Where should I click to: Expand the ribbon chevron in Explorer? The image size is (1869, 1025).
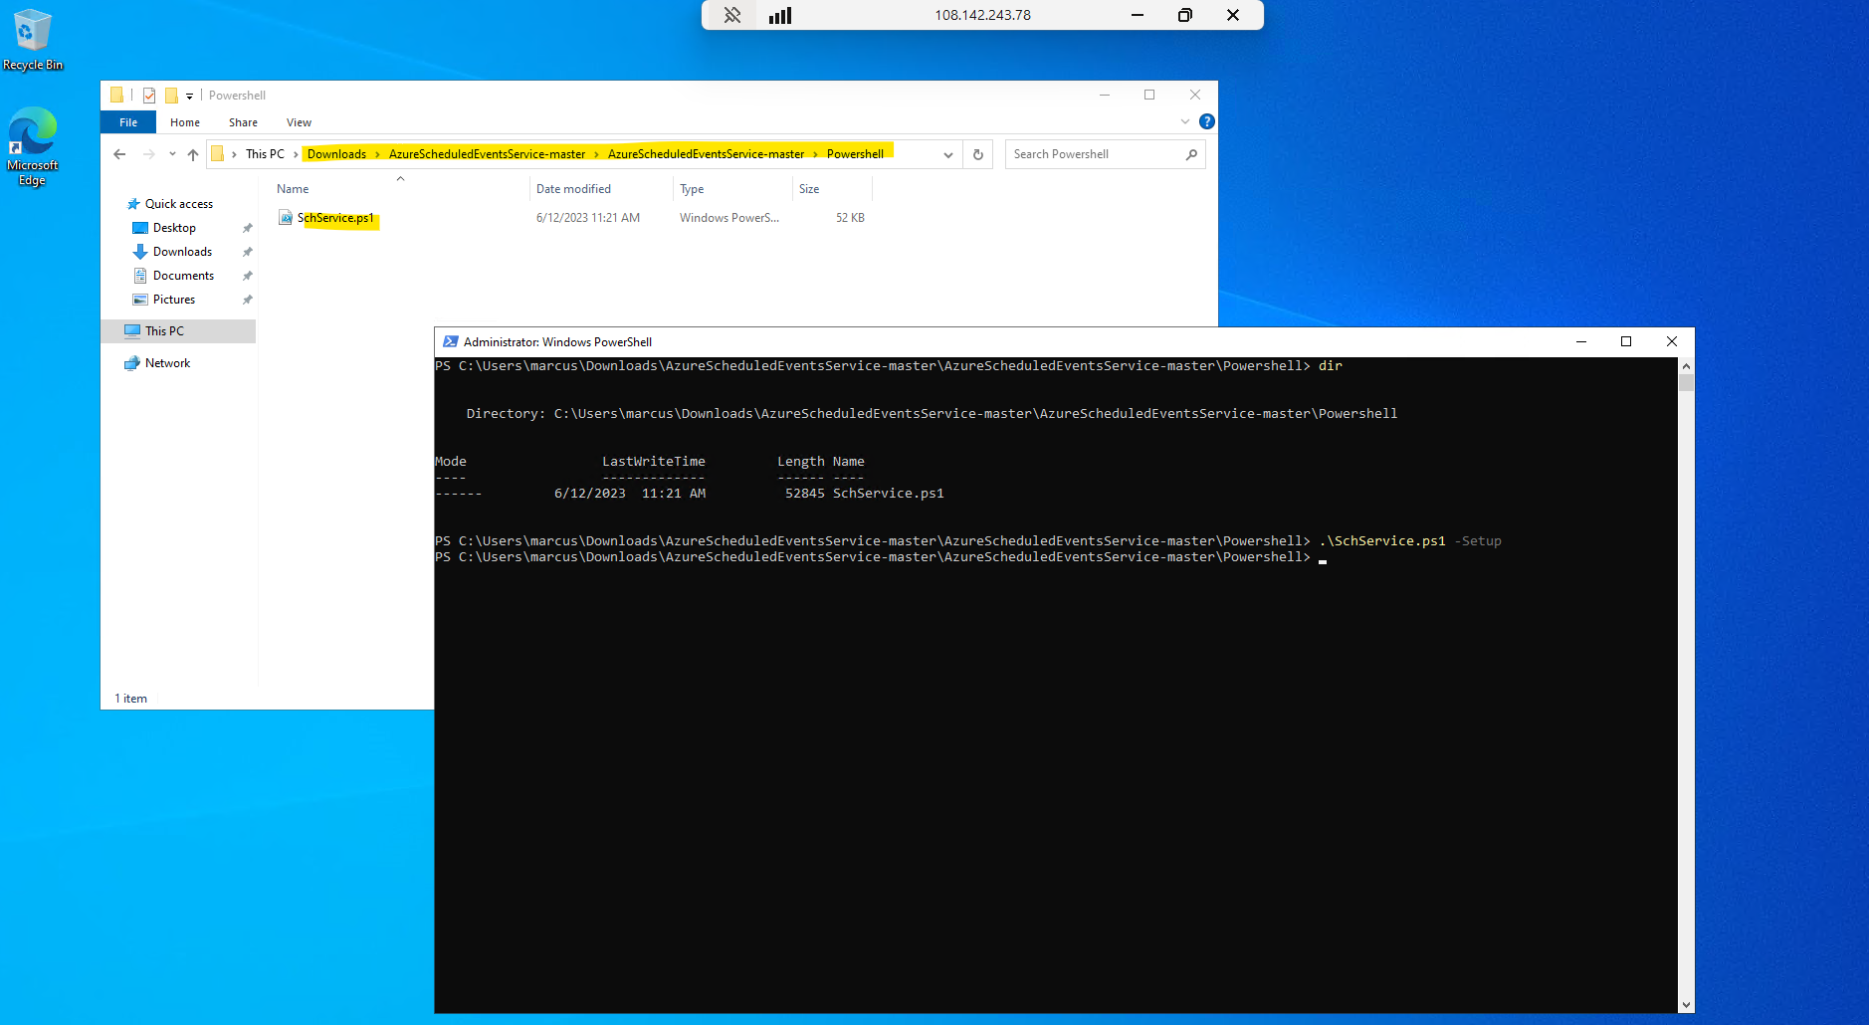click(1185, 121)
